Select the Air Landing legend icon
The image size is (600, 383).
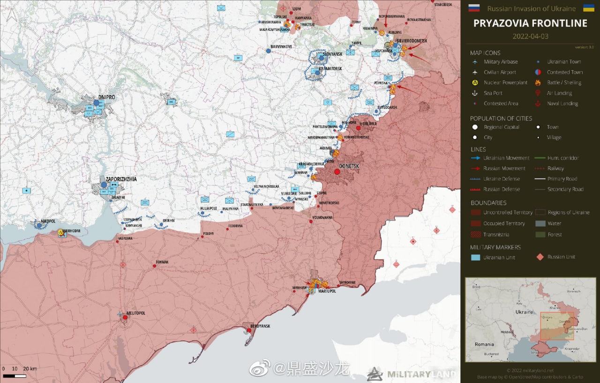click(538, 93)
